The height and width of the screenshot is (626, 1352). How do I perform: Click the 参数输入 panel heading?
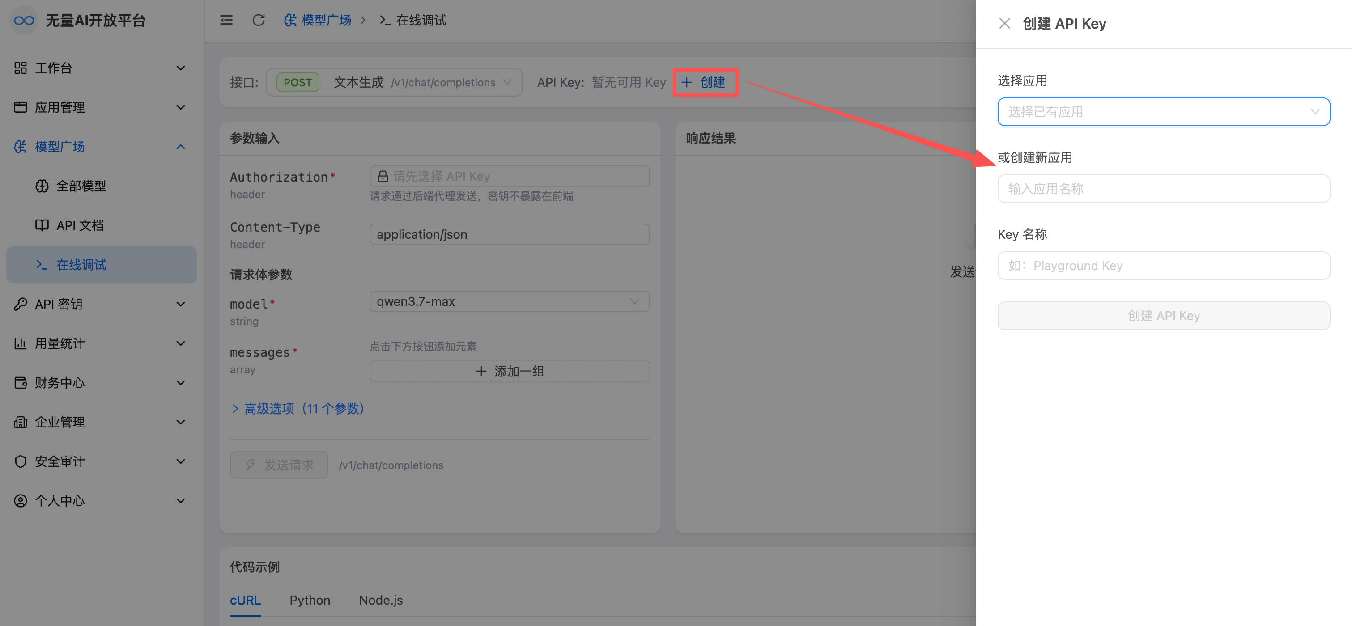(255, 138)
